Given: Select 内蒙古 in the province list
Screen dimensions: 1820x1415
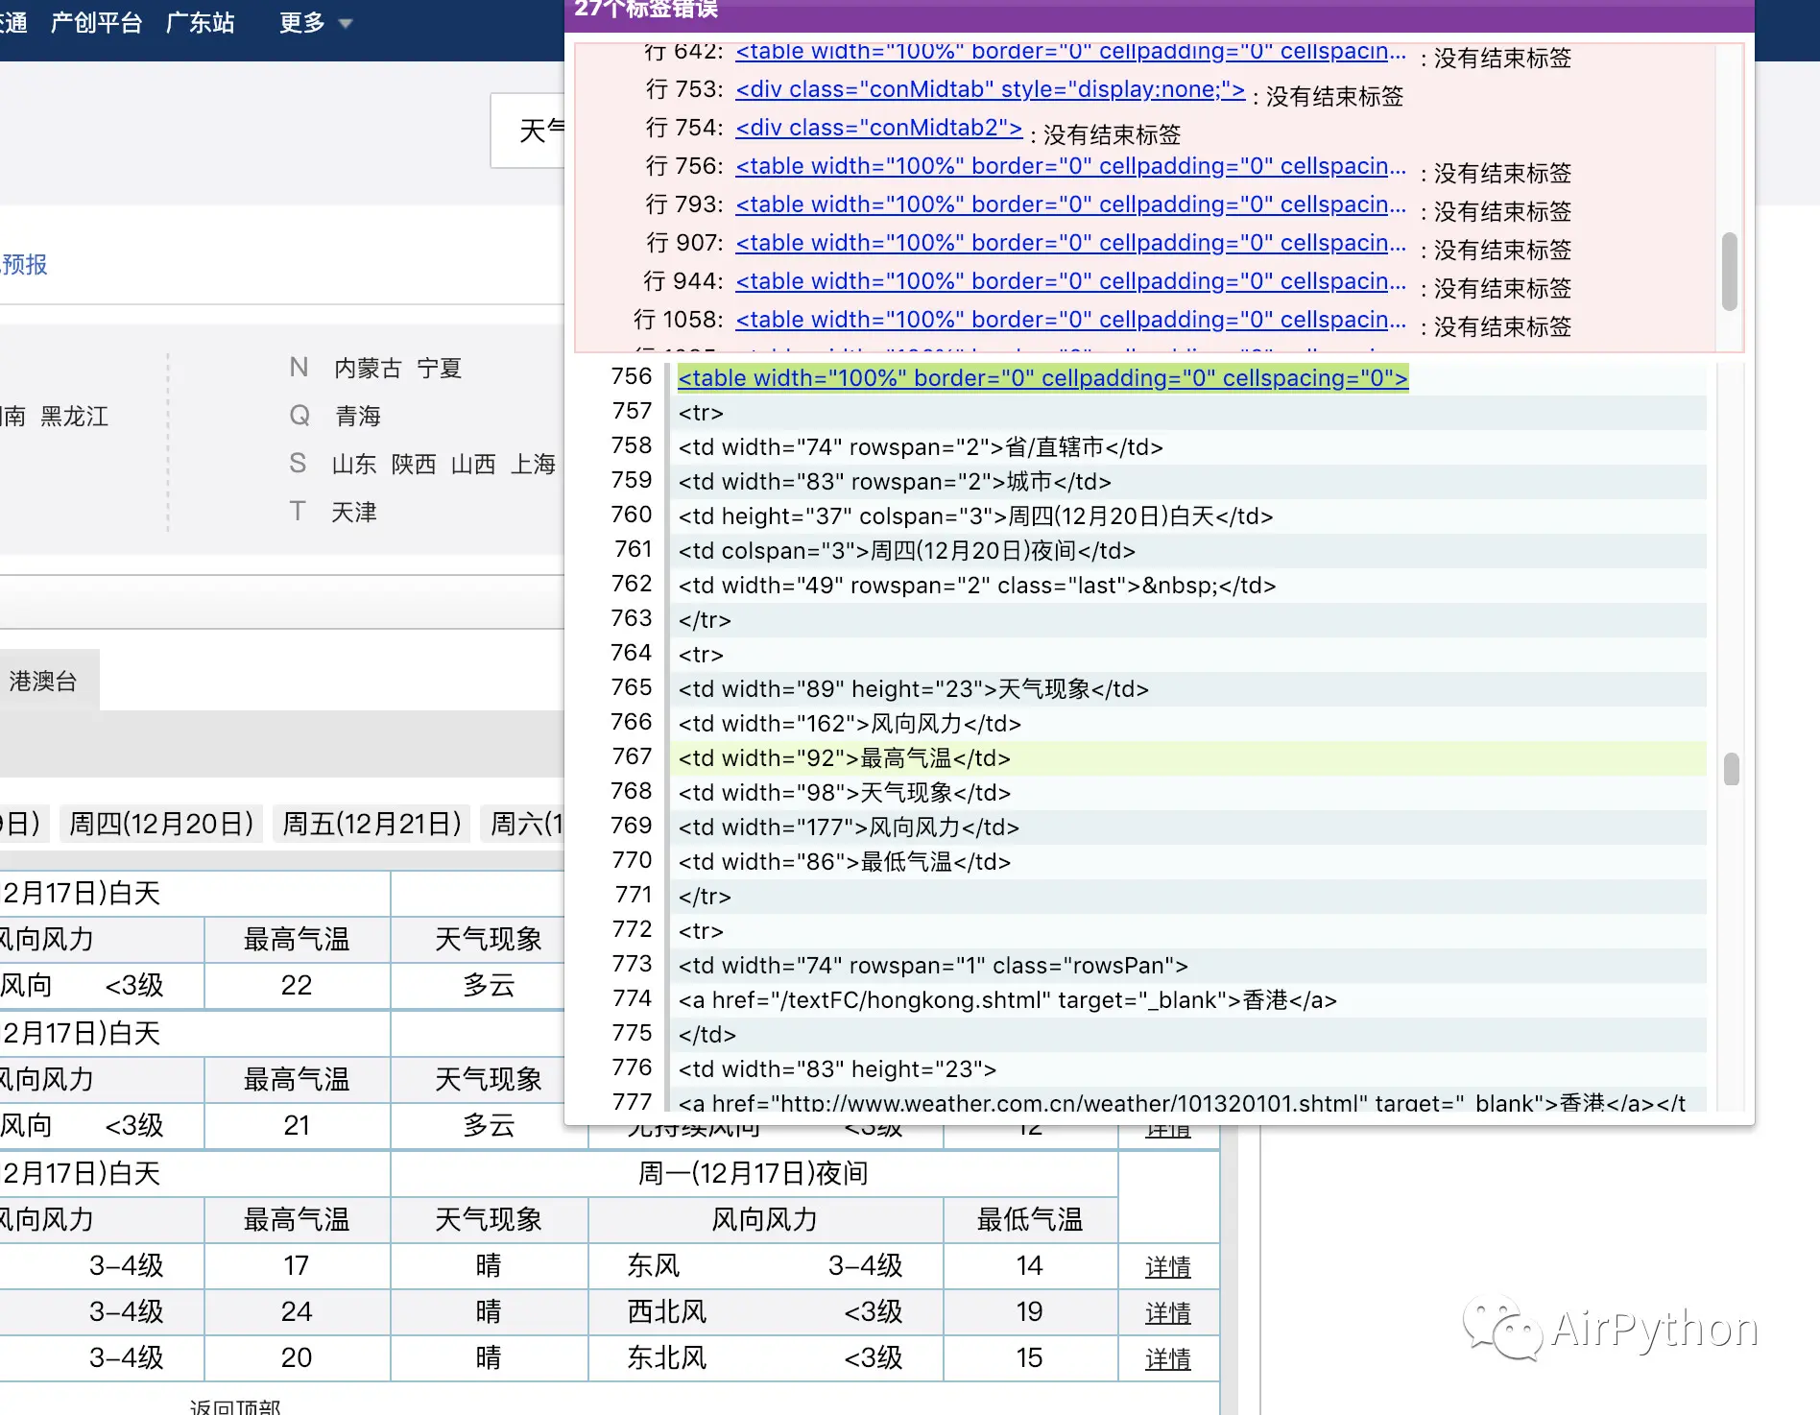Looking at the screenshot, I should point(368,369).
